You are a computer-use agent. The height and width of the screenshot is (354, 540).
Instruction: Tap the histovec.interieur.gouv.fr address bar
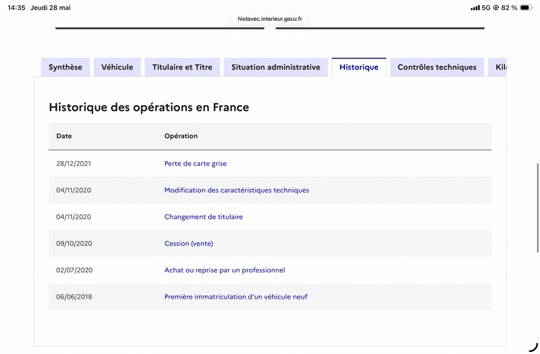tap(270, 19)
